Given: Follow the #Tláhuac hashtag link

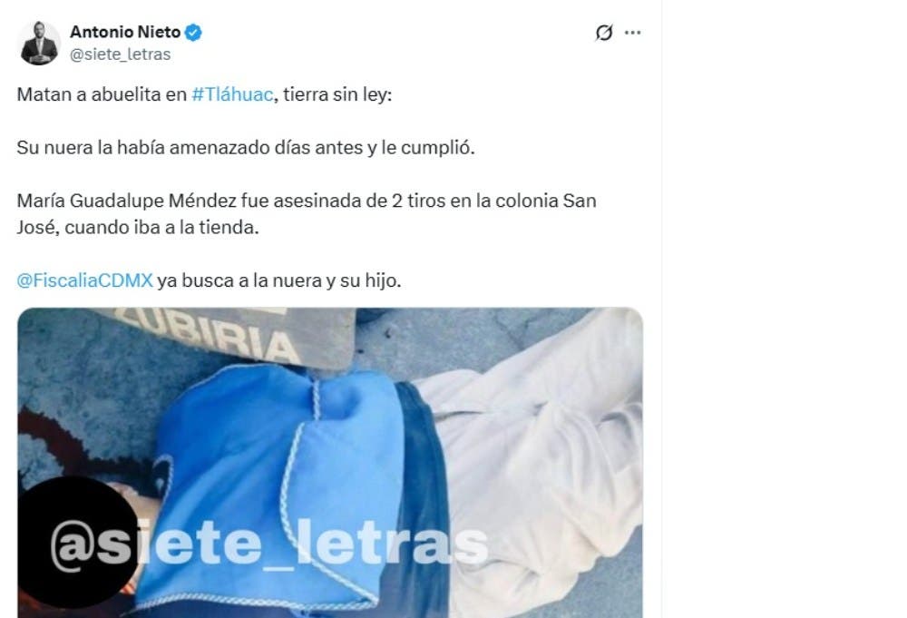Looking at the screenshot, I should (x=232, y=94).
